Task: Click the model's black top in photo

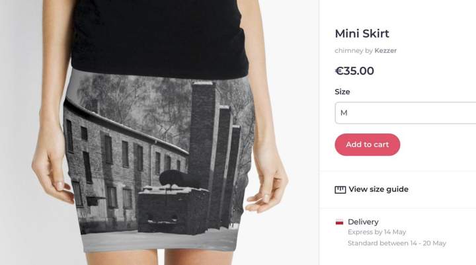Action: click(x=160, y=38)
